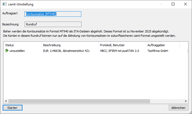Click the Starten button

point(12,108)
